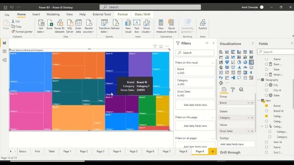294x165 pixels.
Task: Select the Stacked bar chart visualization icon
Action: [x=221, y=52]
